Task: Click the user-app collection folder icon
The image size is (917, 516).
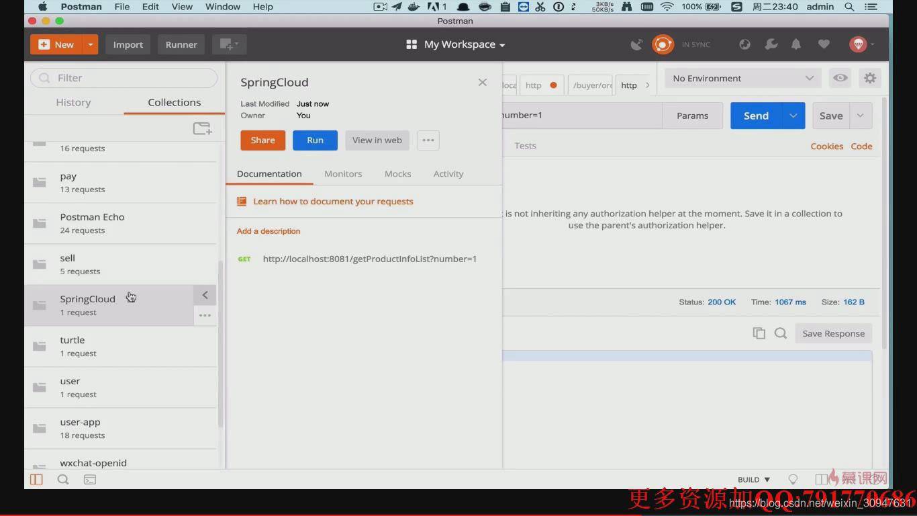Action: point(40,429)
